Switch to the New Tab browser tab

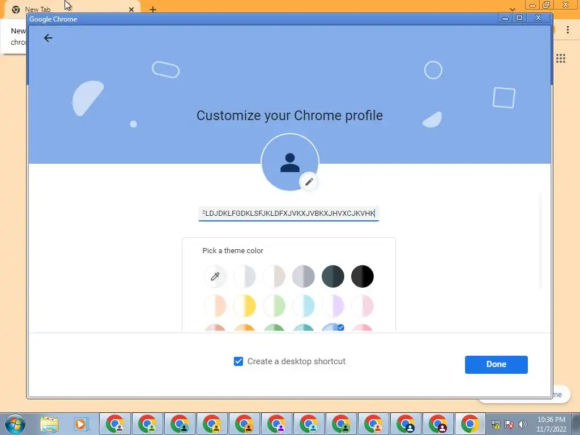[x=70, y=9]
